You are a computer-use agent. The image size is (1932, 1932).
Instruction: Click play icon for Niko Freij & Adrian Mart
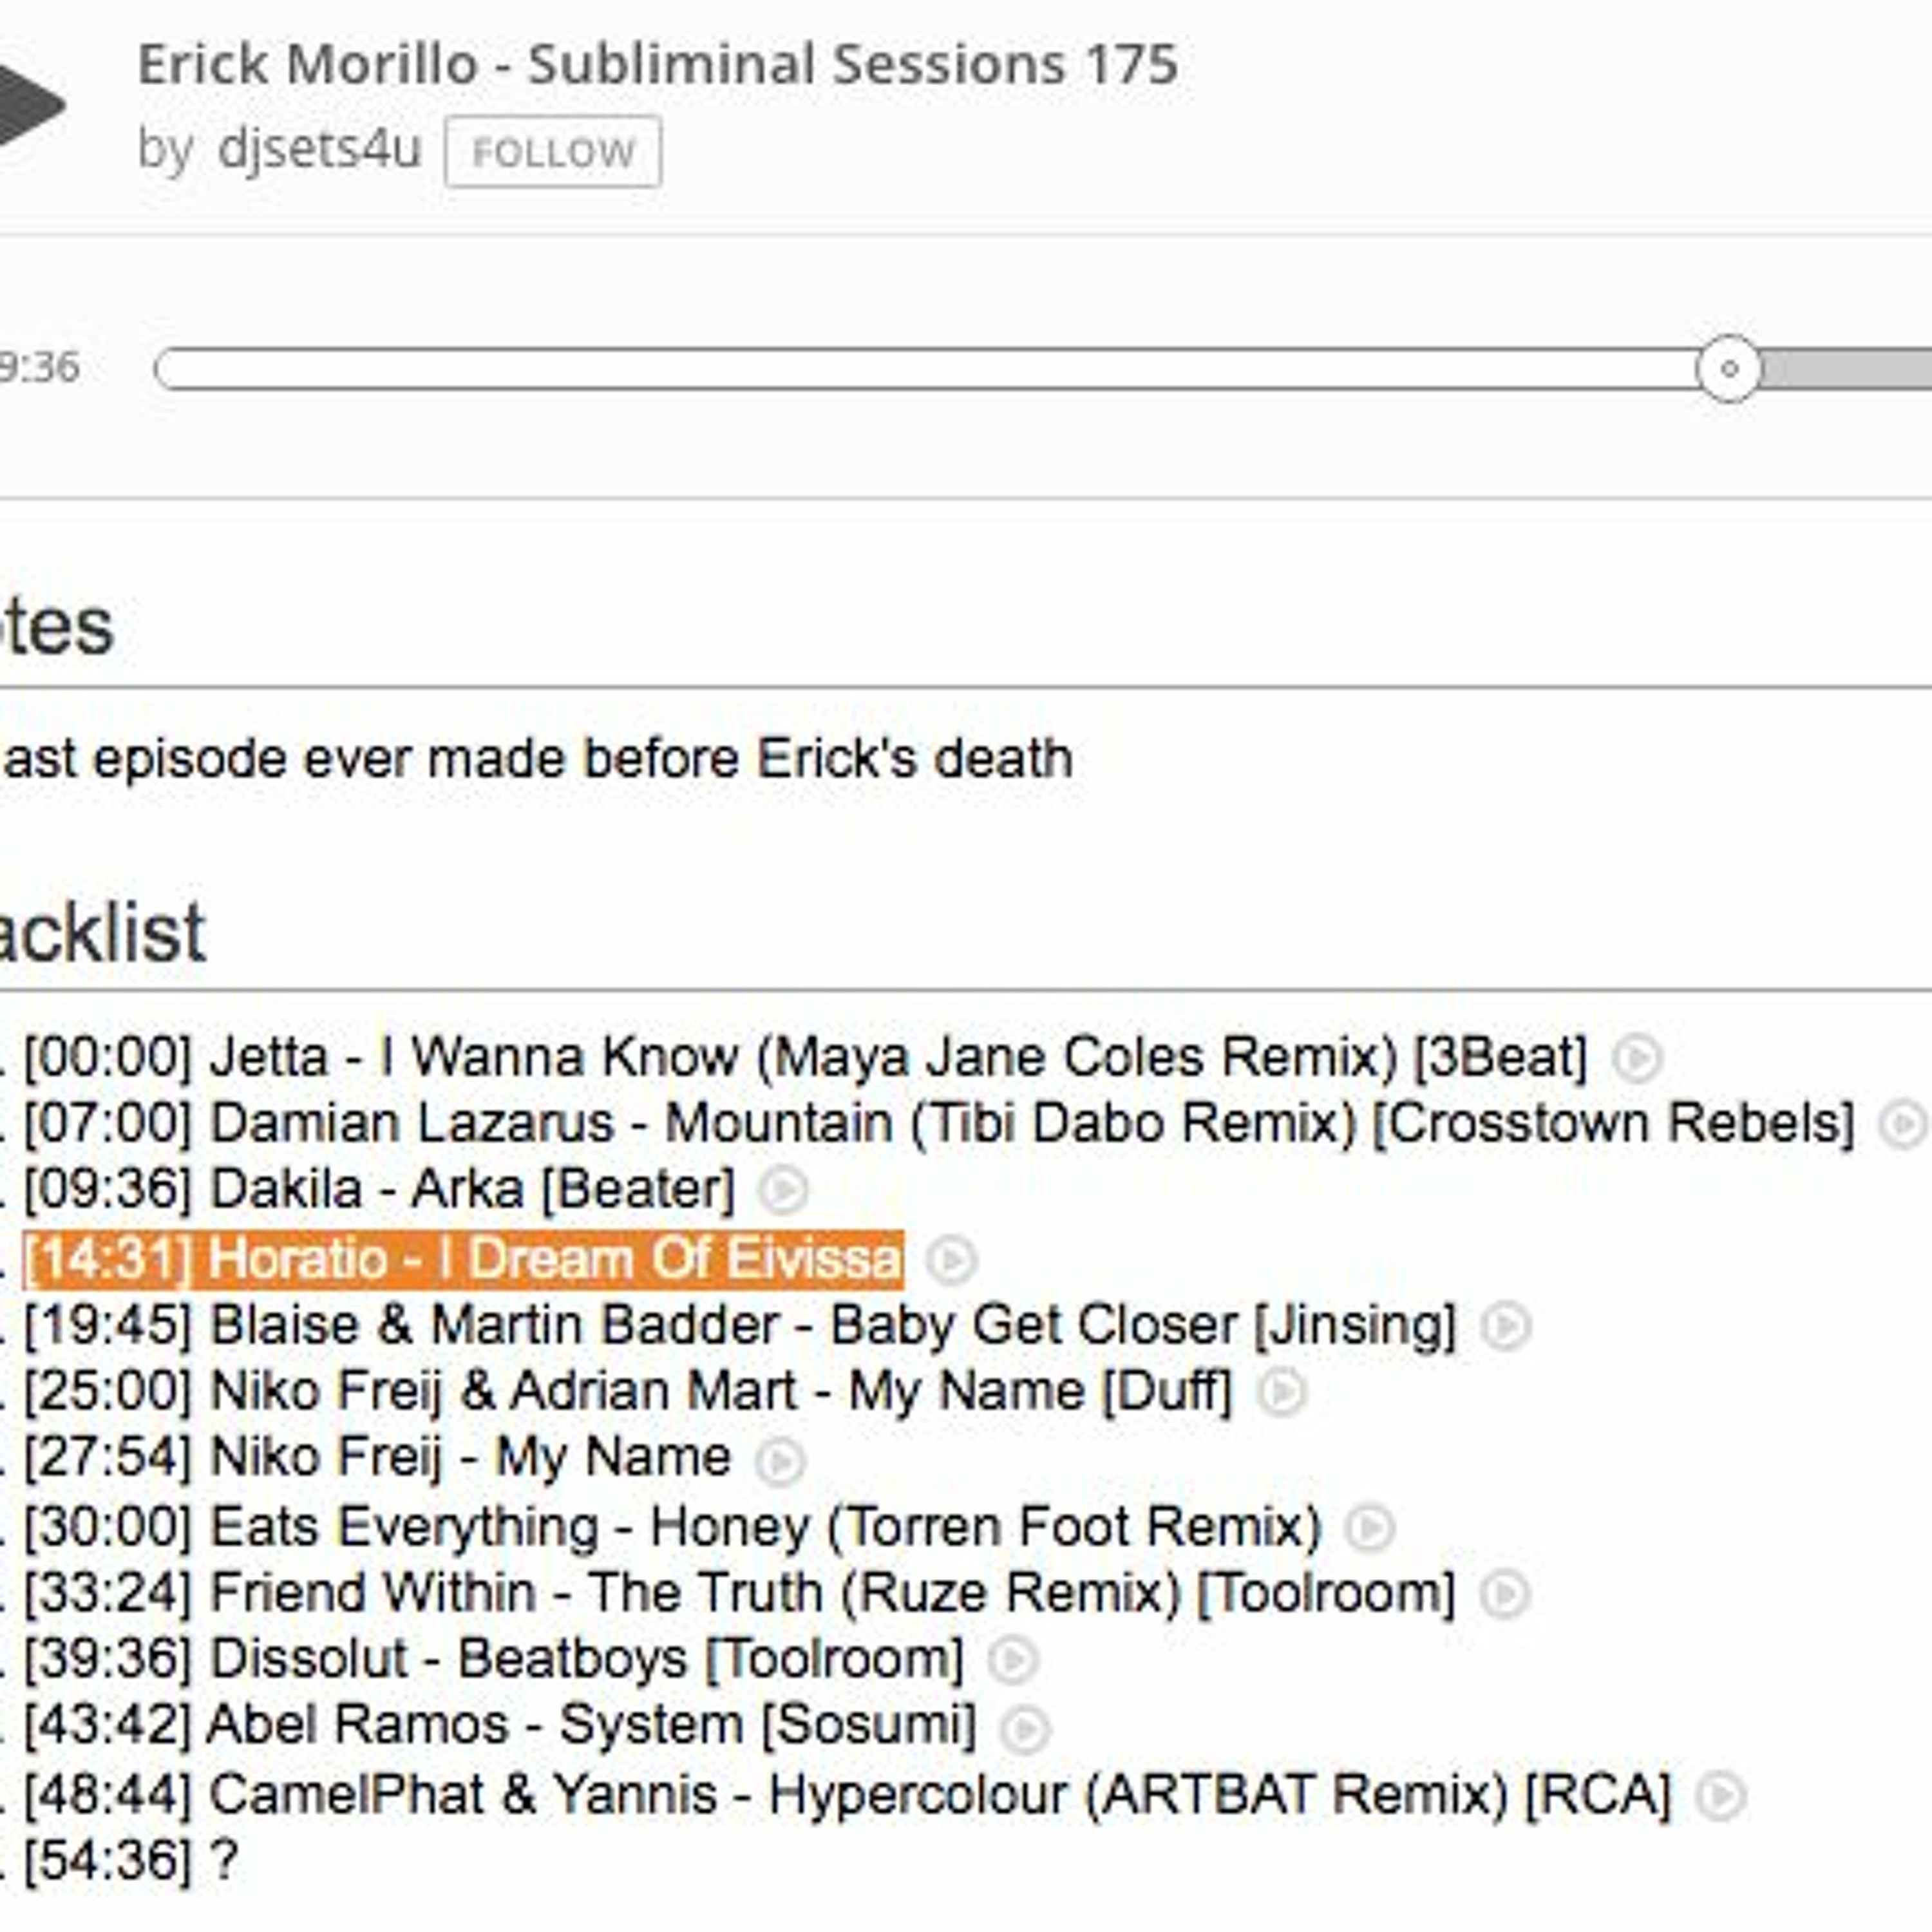point(1282,1392)
